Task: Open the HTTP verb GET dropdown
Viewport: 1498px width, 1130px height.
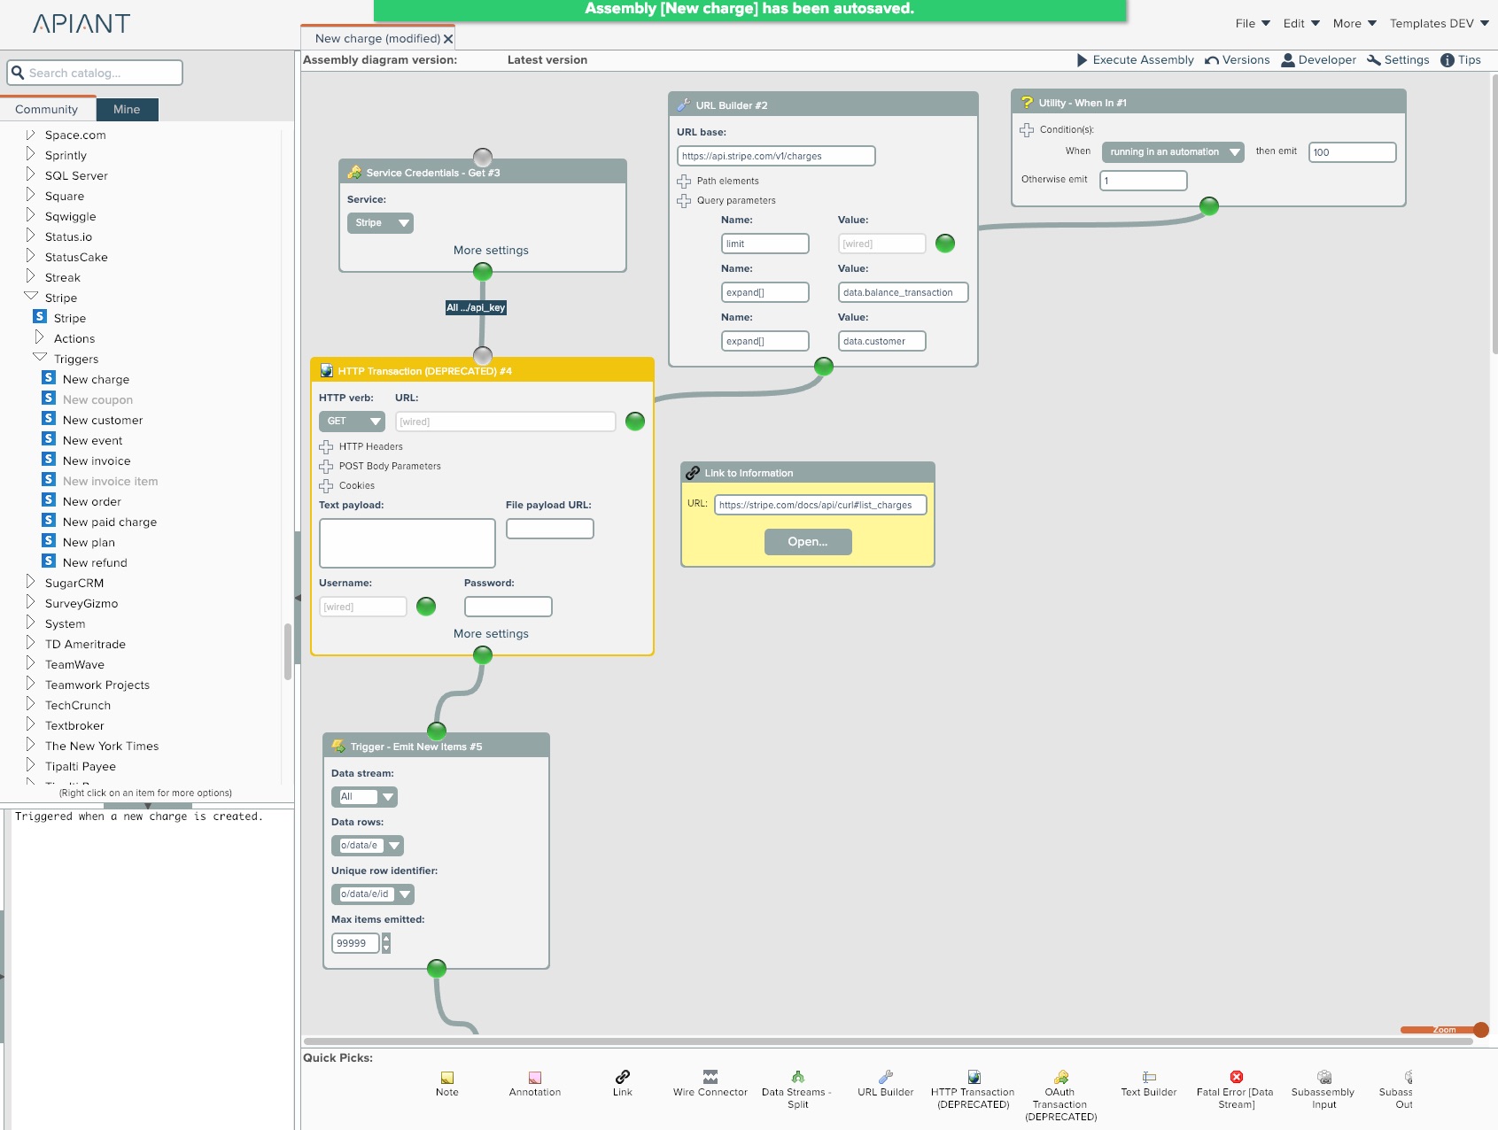Action: [x=353, y=422]
